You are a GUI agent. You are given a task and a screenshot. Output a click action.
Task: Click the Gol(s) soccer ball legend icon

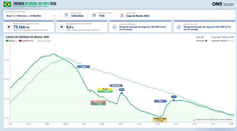(x=202, y=37)
